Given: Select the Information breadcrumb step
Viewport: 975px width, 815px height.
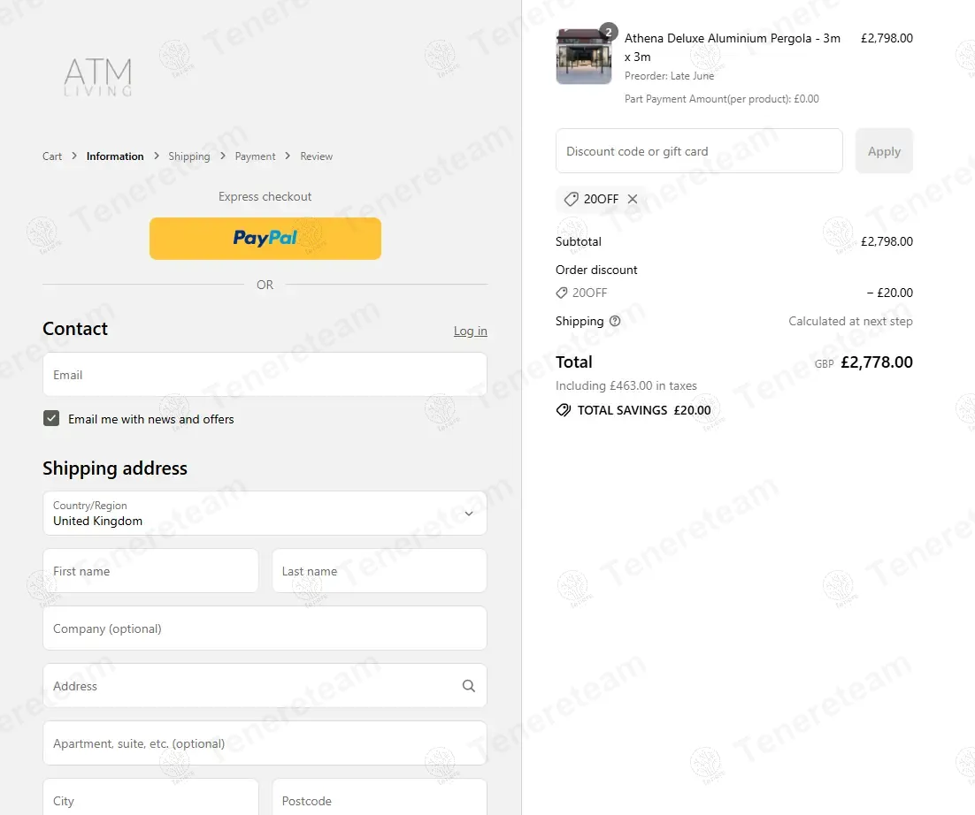Looking at the screenshot, I should click(115, 156).
